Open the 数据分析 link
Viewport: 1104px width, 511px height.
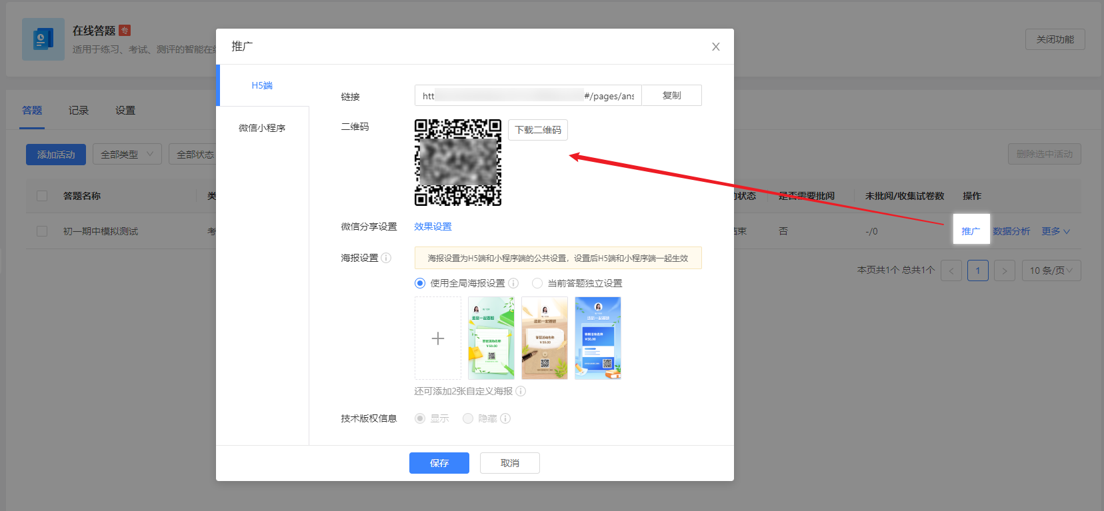[x=1011, y=231]
